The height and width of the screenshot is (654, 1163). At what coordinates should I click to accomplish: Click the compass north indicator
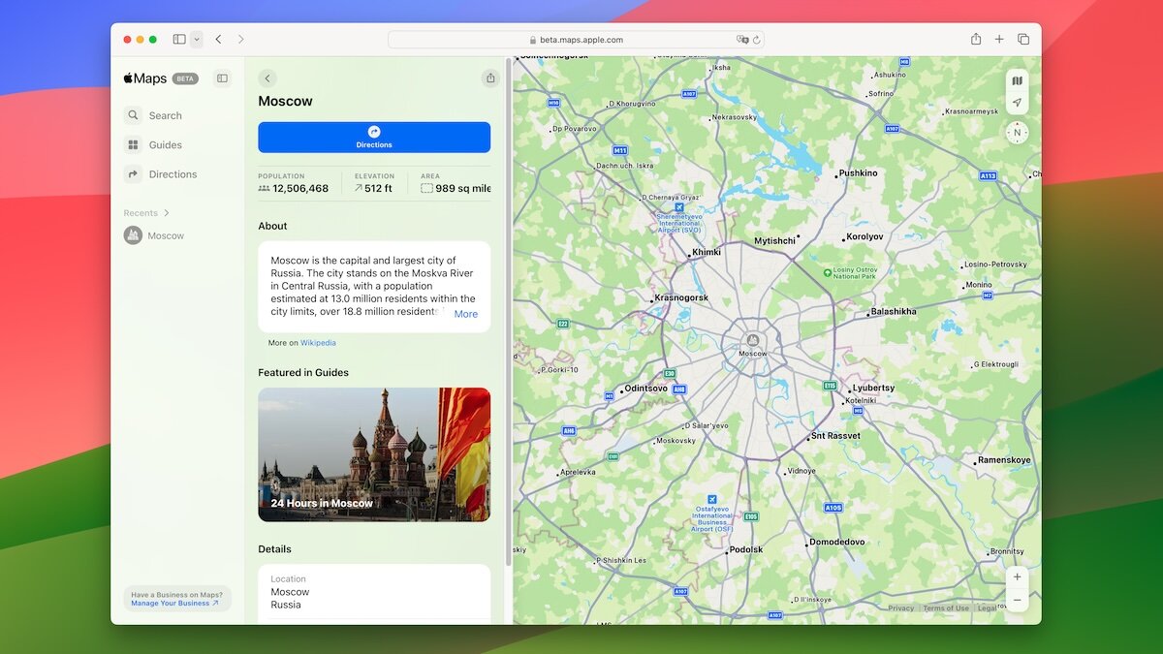pyautogui.click(x=1017, y=133)
